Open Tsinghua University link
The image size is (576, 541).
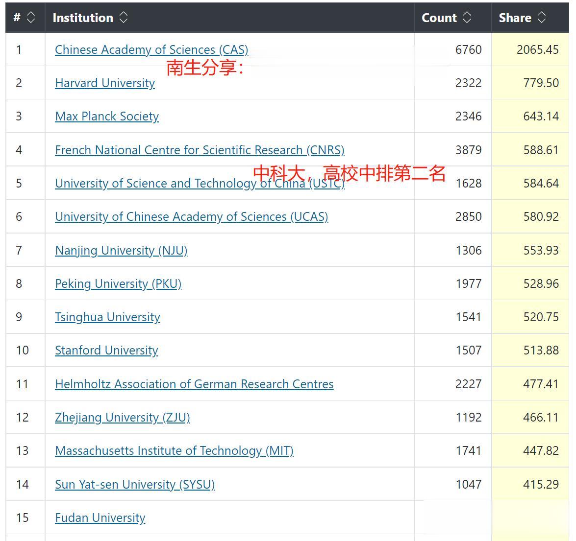pos(107,317)
